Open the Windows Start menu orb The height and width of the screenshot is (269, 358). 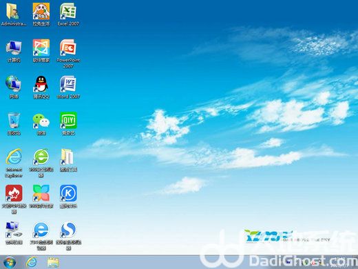pyautogui.click(x=10, y=262)
